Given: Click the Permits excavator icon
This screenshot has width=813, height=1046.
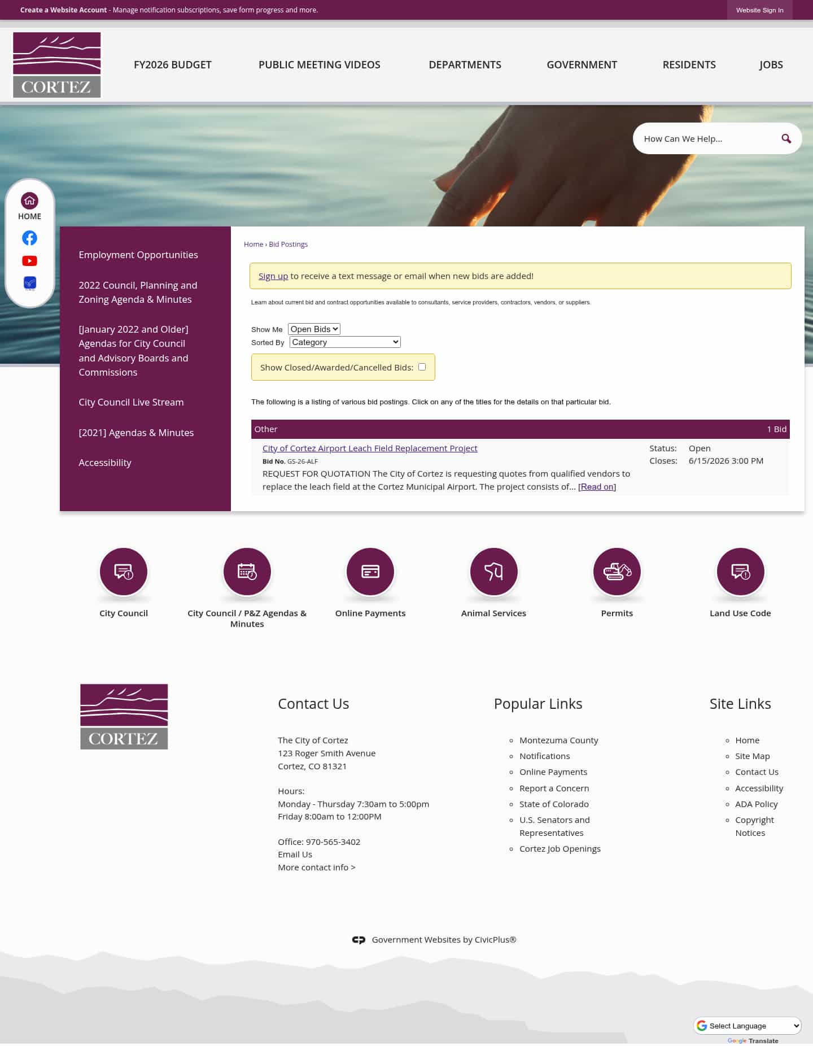Looking at the screenshot, I should pyautogui.click(x=617, y=572).
